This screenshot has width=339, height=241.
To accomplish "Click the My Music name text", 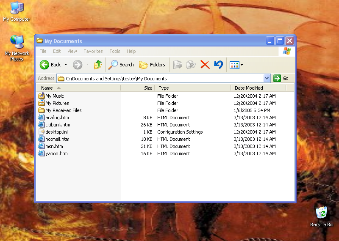I will (55, 96).
